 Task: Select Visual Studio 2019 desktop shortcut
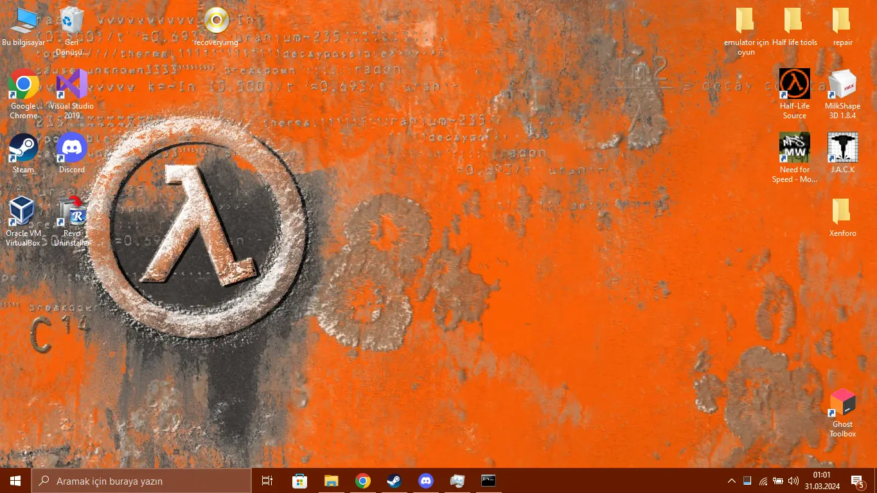(x=72, y=94)
